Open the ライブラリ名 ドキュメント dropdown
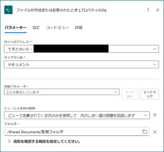Image resolution: width=164 pixels, height=152 pixels. click(x=81, y=64)
